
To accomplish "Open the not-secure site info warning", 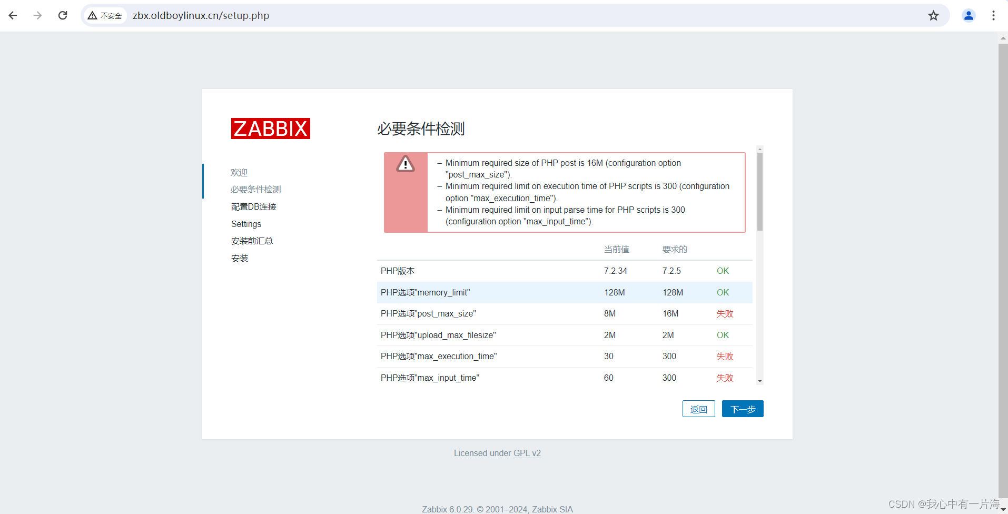I will [105, 16].
